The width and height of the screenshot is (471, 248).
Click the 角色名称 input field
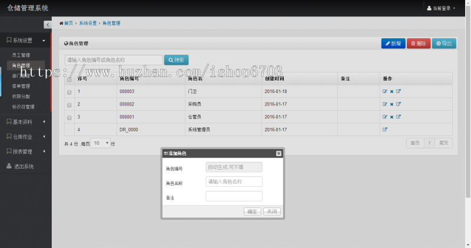tap(234, 181)
